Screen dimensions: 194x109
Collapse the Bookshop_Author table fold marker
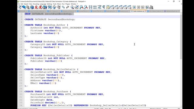(24, 25)
